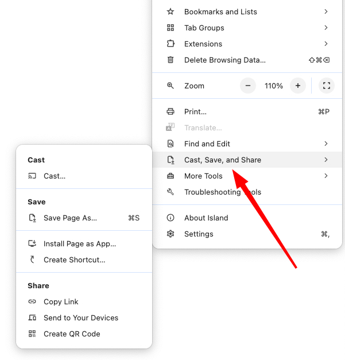This screenshot has height=360, width=345.
Task: Select Print... from the menu
Action: pyautogui.click(x=247, y=111)
